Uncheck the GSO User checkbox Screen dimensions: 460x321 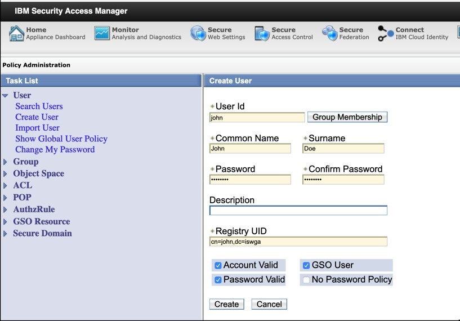(x=306, y=266)
